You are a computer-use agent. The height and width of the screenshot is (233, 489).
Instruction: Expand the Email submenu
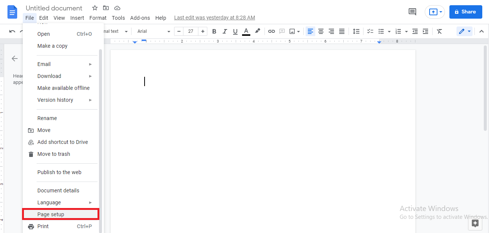[61, 64]
